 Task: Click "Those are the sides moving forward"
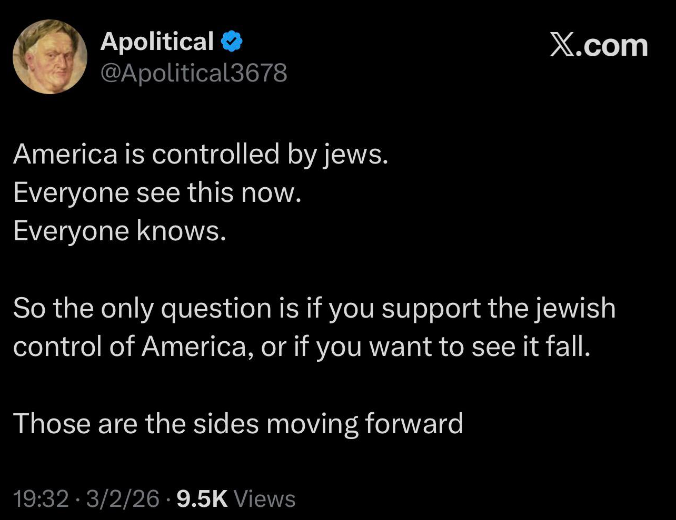point(238,423)
